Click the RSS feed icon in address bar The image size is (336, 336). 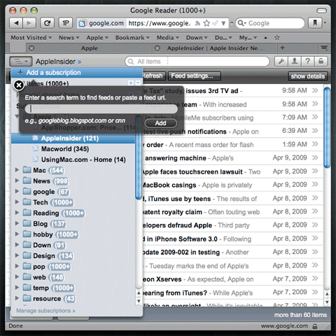click(x=197, y=23)
